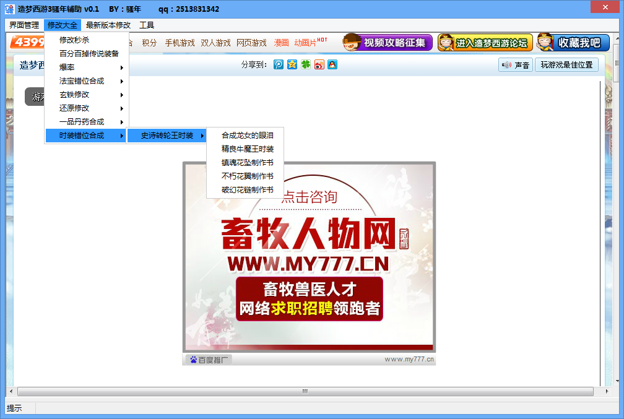Expand 玄铁修改 submenu
This screenshot has height=419, width=624.
click(87, 94)
